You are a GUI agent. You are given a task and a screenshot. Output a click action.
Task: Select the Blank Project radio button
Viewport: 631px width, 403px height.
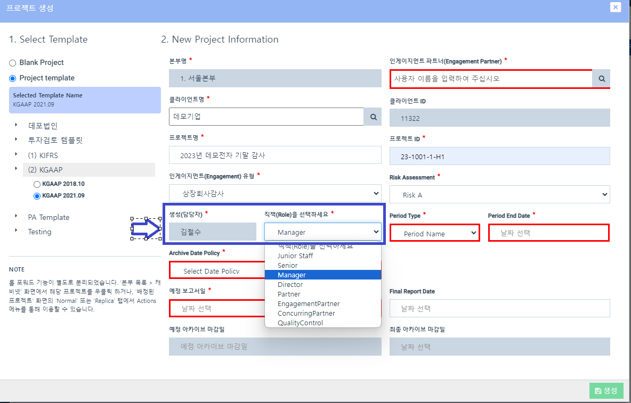[12, 62]
